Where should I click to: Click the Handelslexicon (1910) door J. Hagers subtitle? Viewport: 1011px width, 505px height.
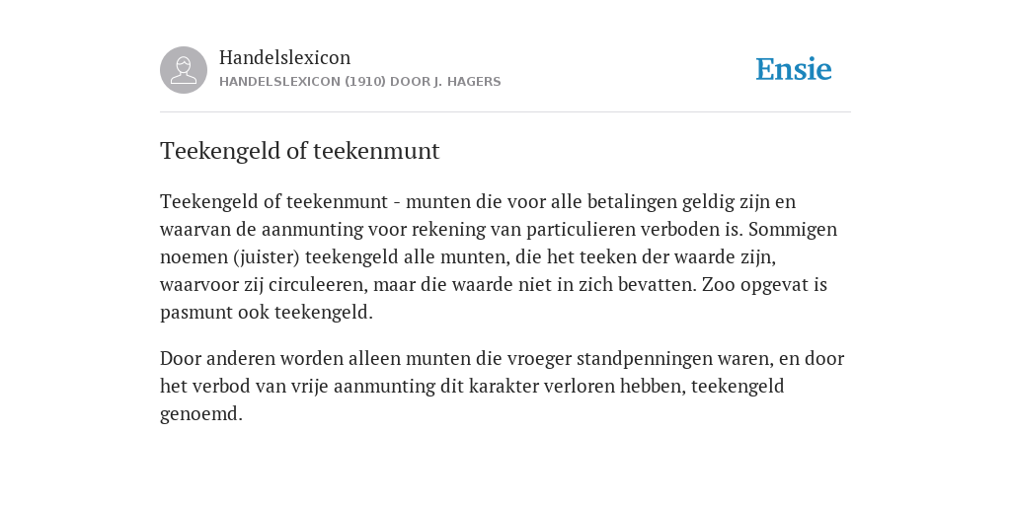[359, 82]
